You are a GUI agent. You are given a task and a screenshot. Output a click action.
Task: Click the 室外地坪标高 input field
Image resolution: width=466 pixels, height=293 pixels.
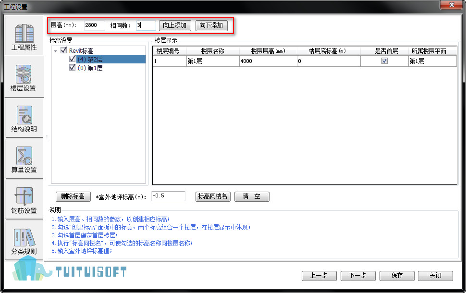click(168, 196)
